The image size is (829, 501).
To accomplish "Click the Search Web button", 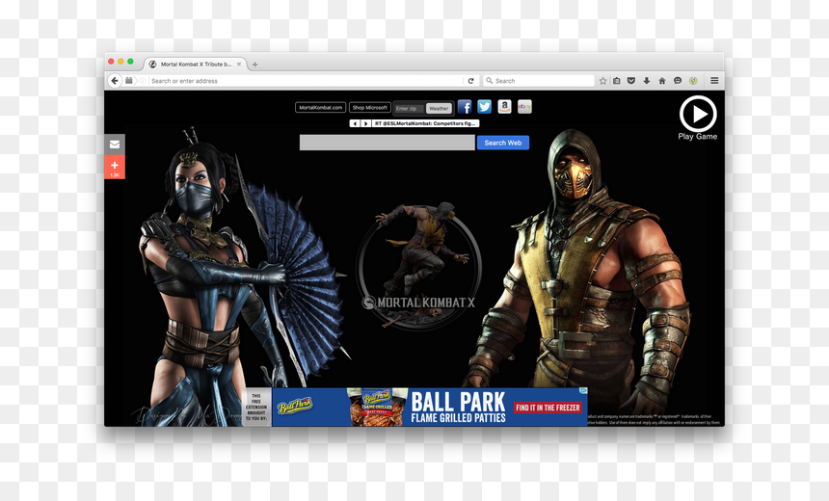I will [x=503, y=143].
